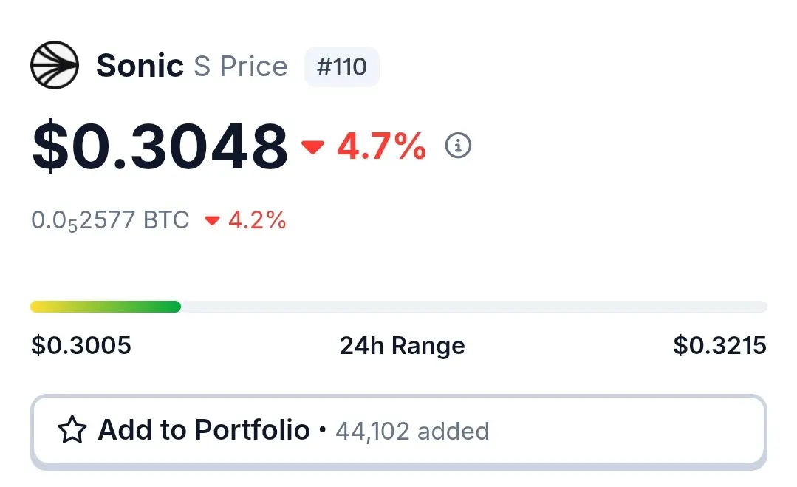Click the 4.2% BTC change value
797x487 pixels.
[x=257, y=221]
